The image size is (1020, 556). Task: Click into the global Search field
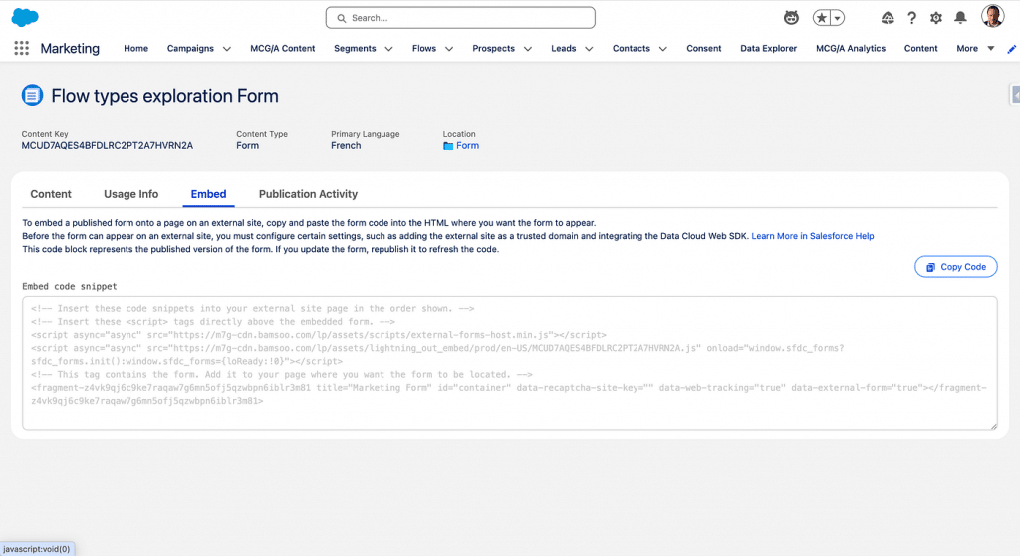pos(460,18)
